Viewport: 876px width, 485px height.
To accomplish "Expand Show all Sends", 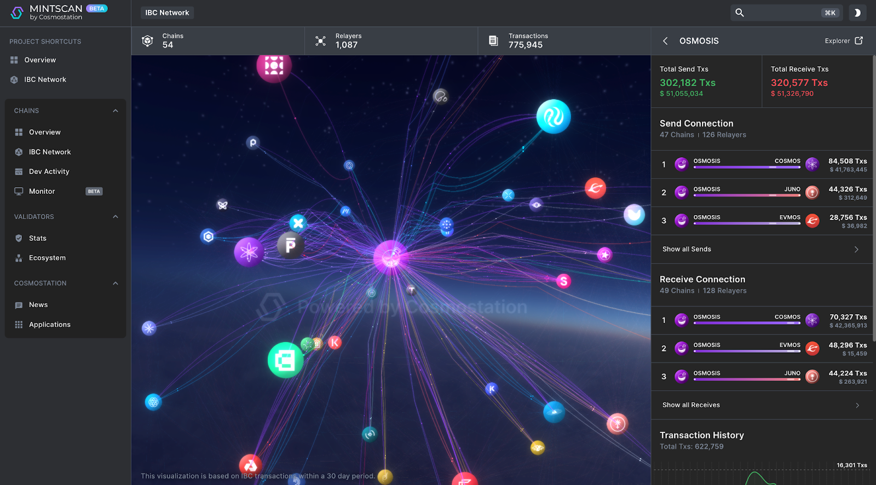I will pyautogui.click(x=762, y=250).
